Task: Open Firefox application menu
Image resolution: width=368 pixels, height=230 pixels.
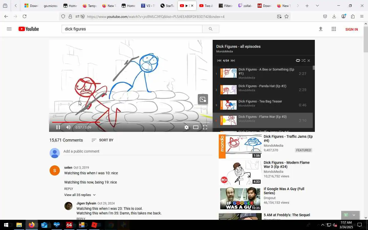Action: click(362, 16)
